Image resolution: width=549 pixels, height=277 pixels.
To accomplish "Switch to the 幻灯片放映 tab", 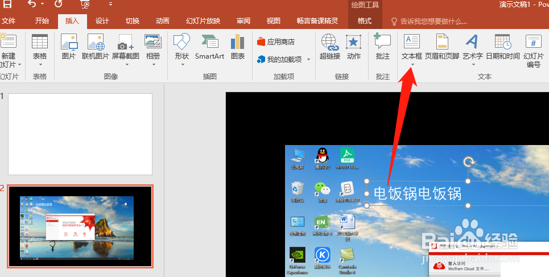I will [203, 21].
